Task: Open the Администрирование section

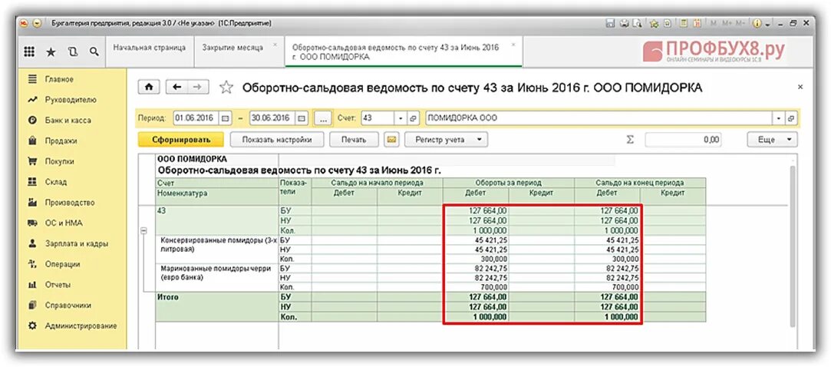Action: coord(71,326)
